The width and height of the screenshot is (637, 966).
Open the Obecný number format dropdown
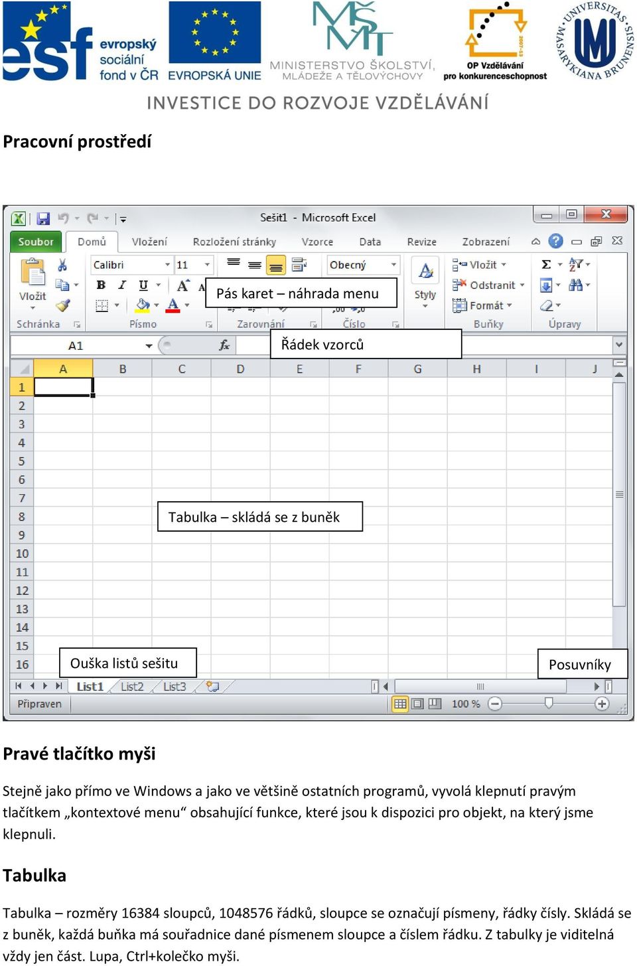393,265
